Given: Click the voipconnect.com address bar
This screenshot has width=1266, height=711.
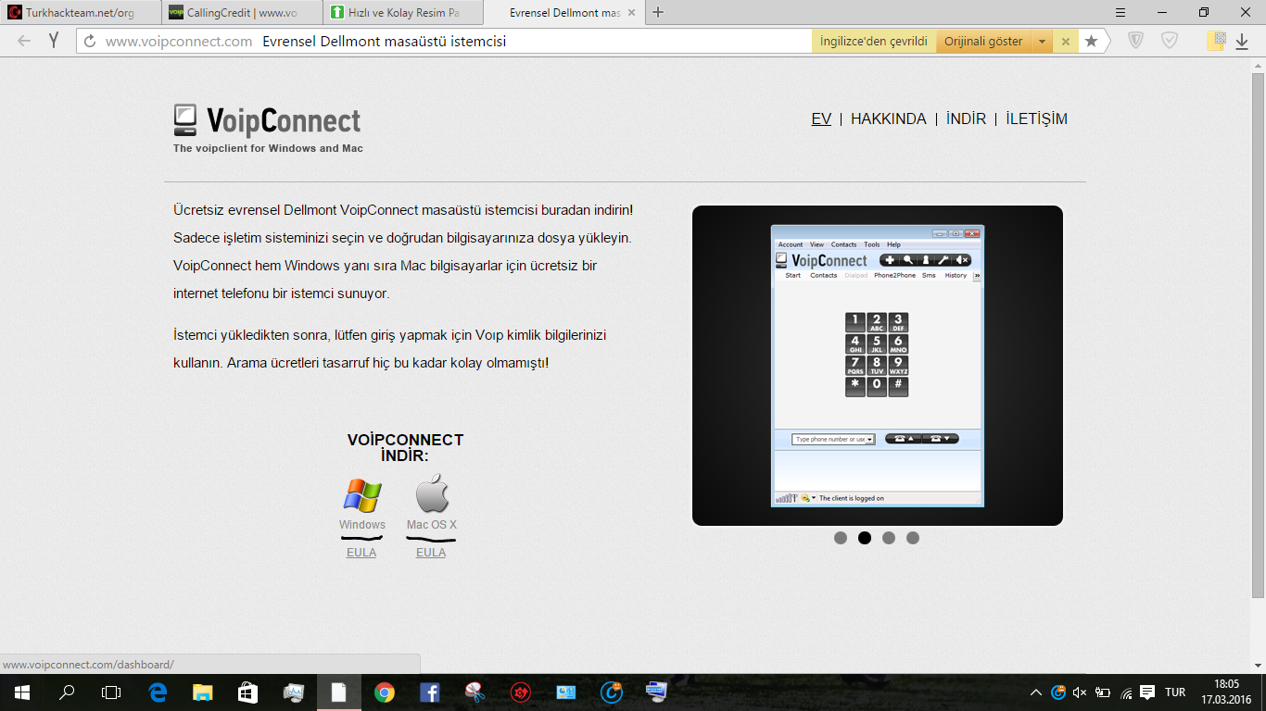Looking at the screenshot, I should pos(445,41).
